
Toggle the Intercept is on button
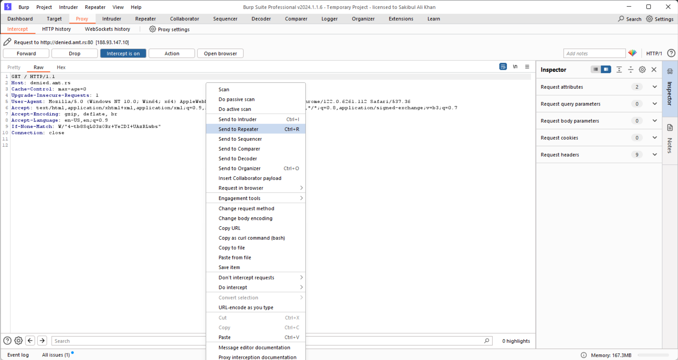(x=123, y=53)
